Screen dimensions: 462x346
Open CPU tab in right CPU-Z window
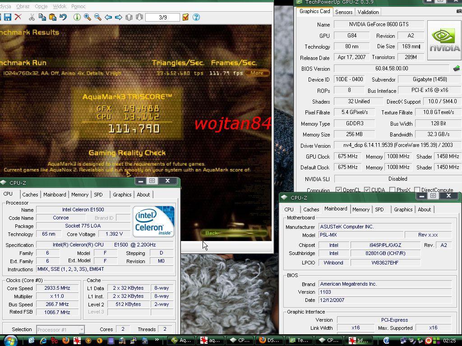289,209
